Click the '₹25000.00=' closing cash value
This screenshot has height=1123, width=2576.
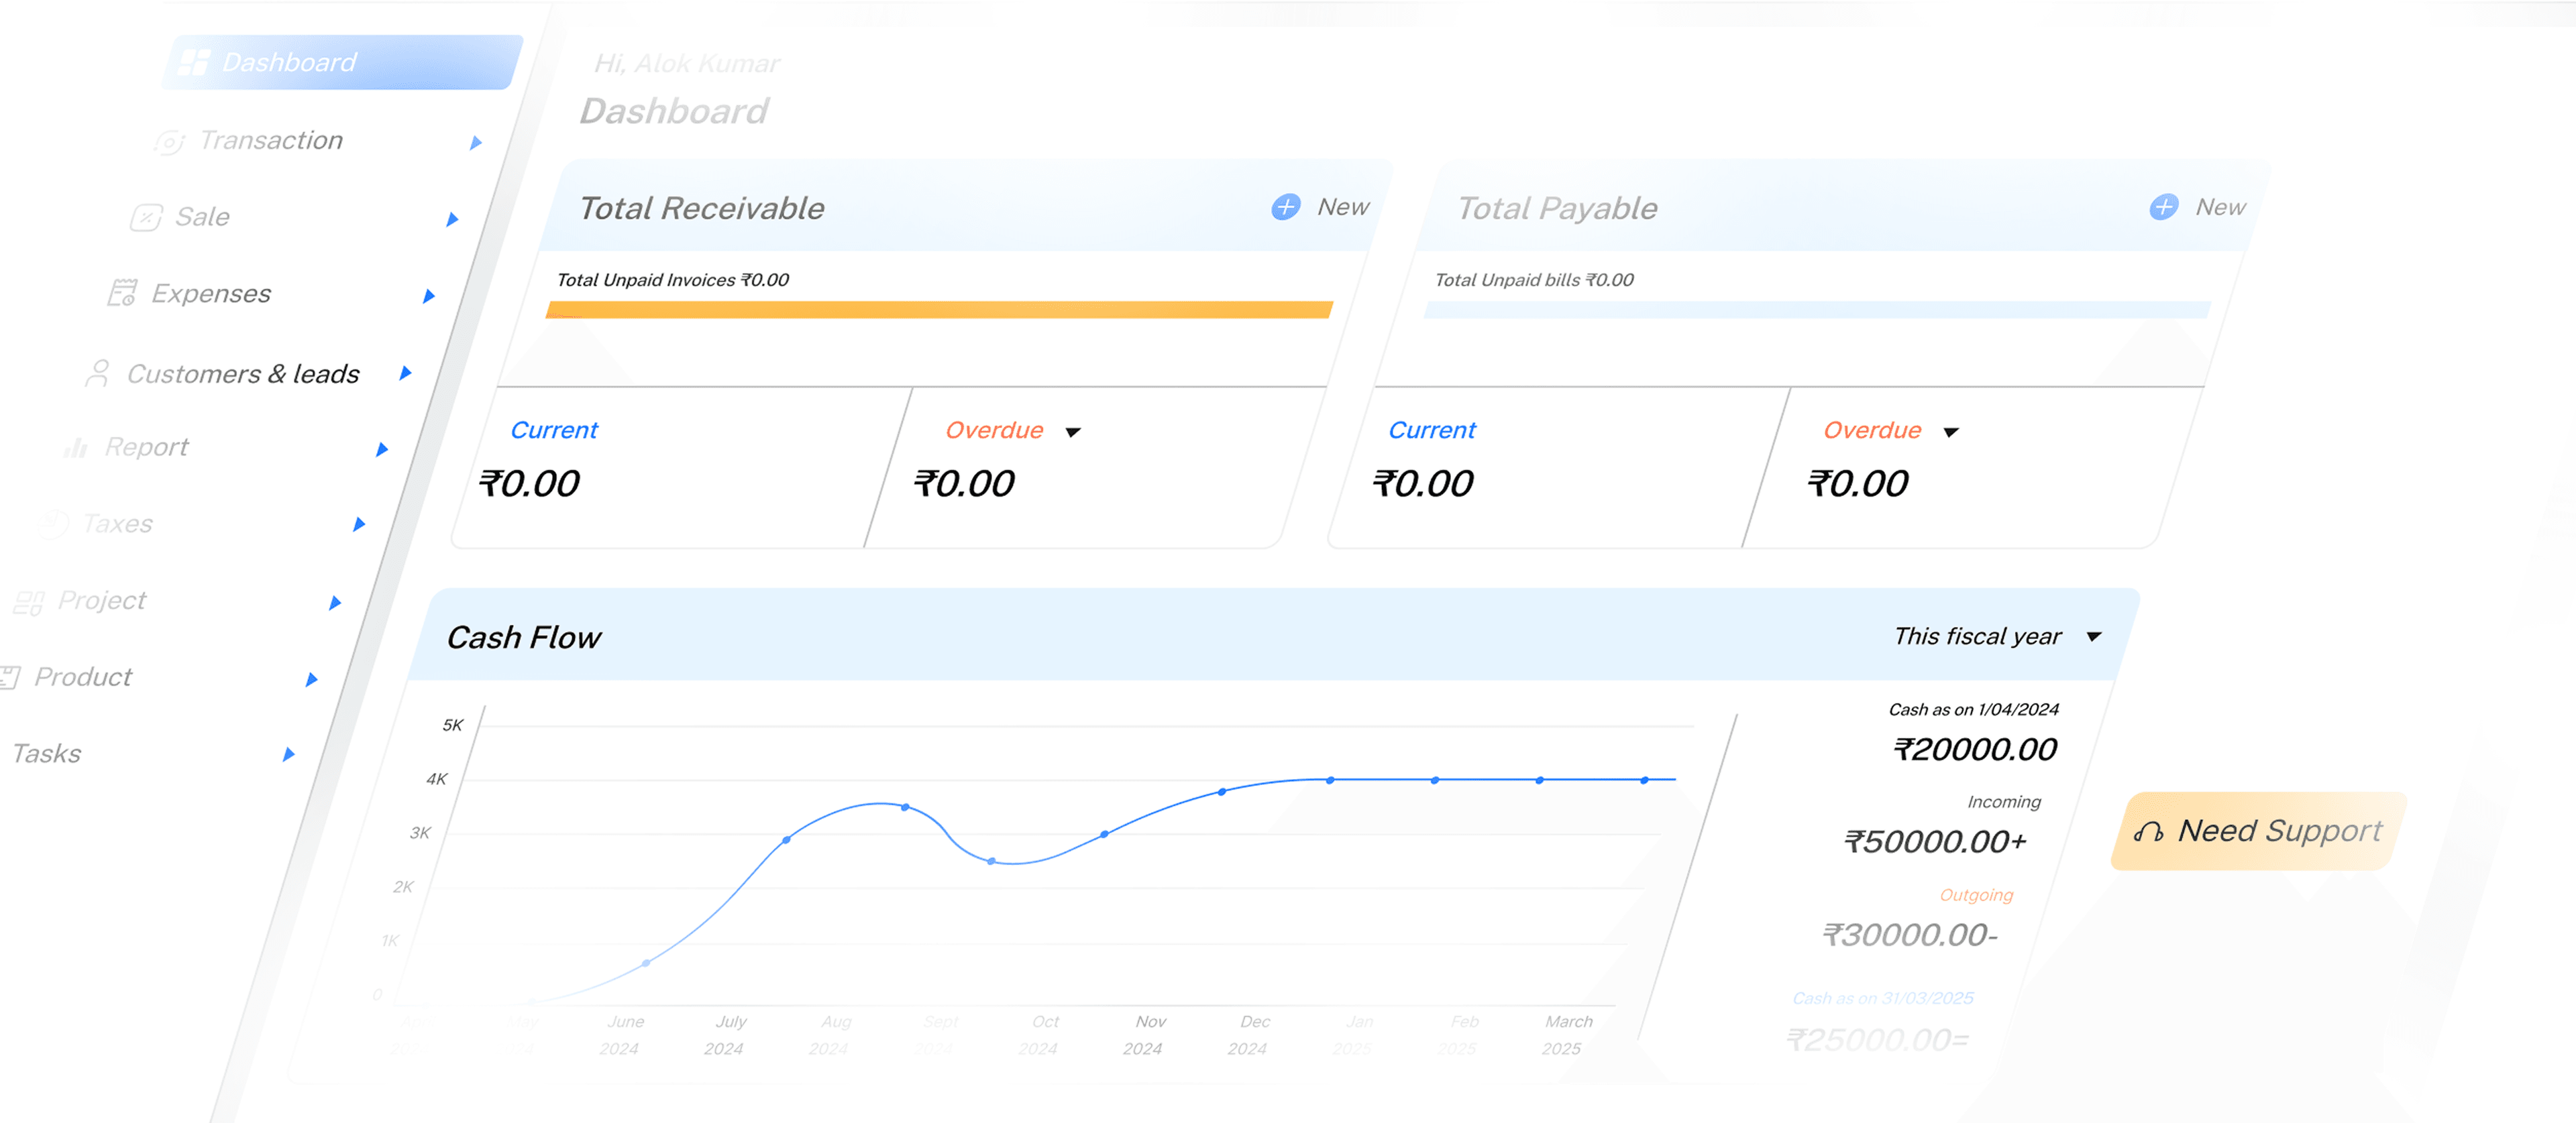(1878, 1041)
